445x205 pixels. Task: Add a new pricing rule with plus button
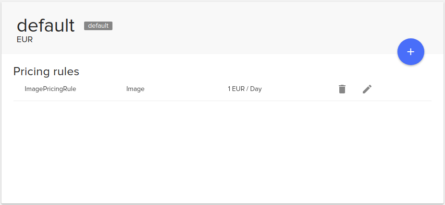pos(410,52)
